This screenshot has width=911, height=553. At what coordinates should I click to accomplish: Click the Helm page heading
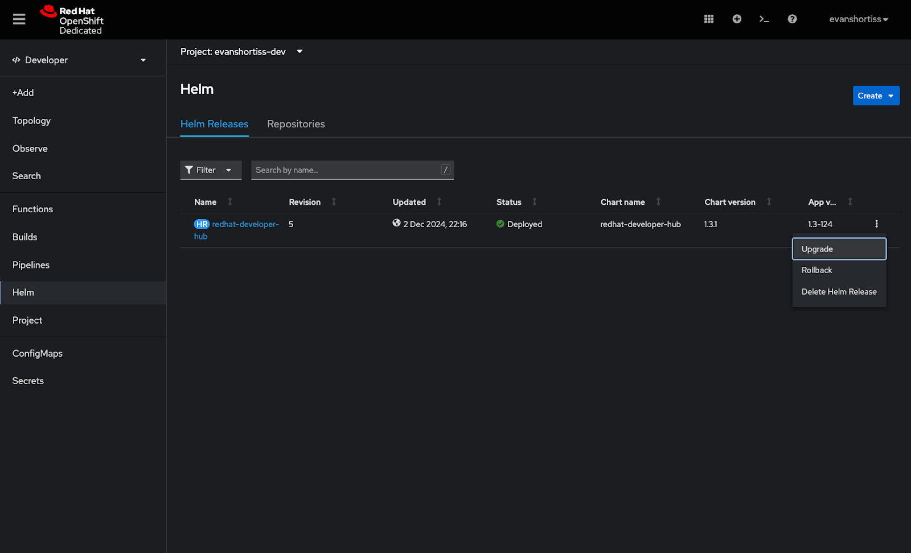(x=197, y=89)
